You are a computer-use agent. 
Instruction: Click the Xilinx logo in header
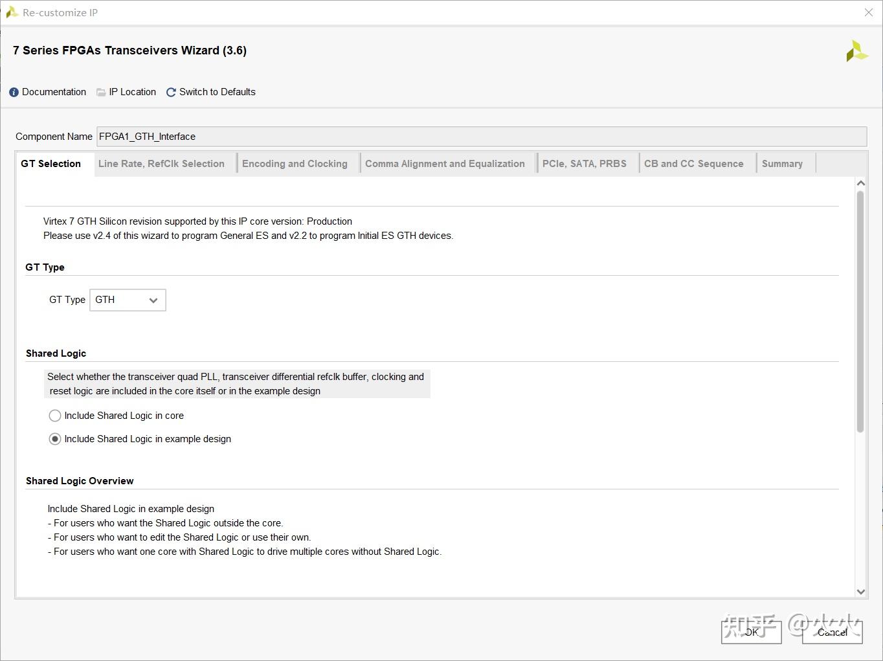[x=856, y=51]
